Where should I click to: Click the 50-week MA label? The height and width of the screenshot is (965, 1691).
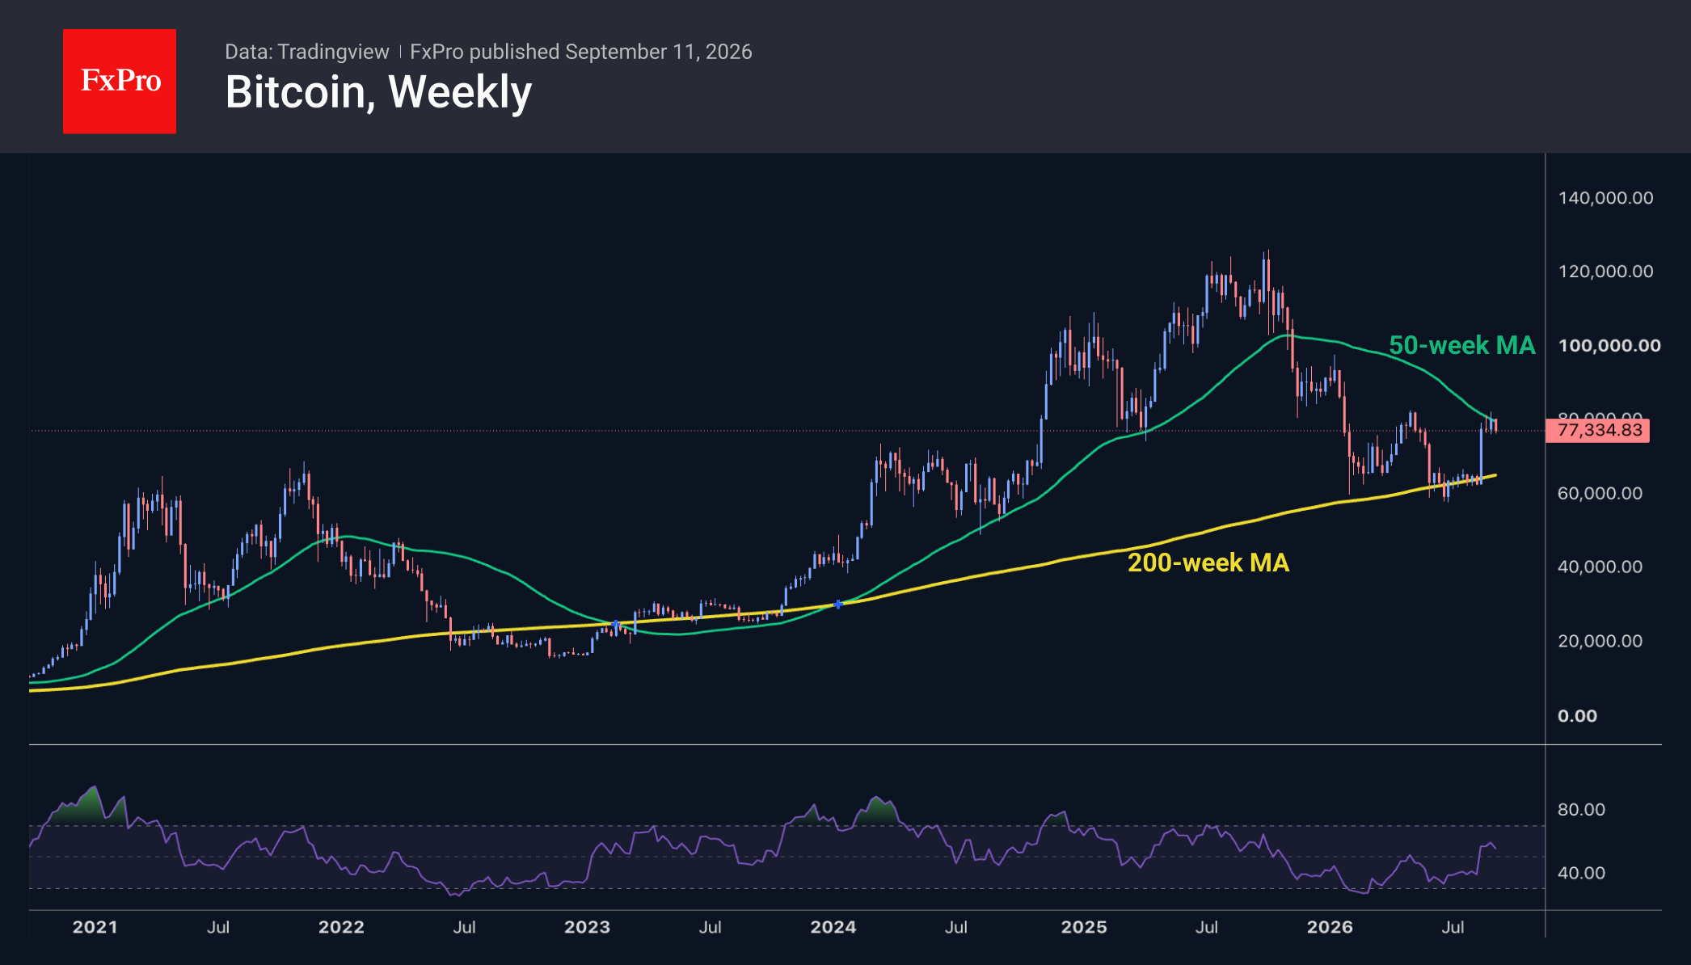pyautogui.click(x=1462, y=345)
